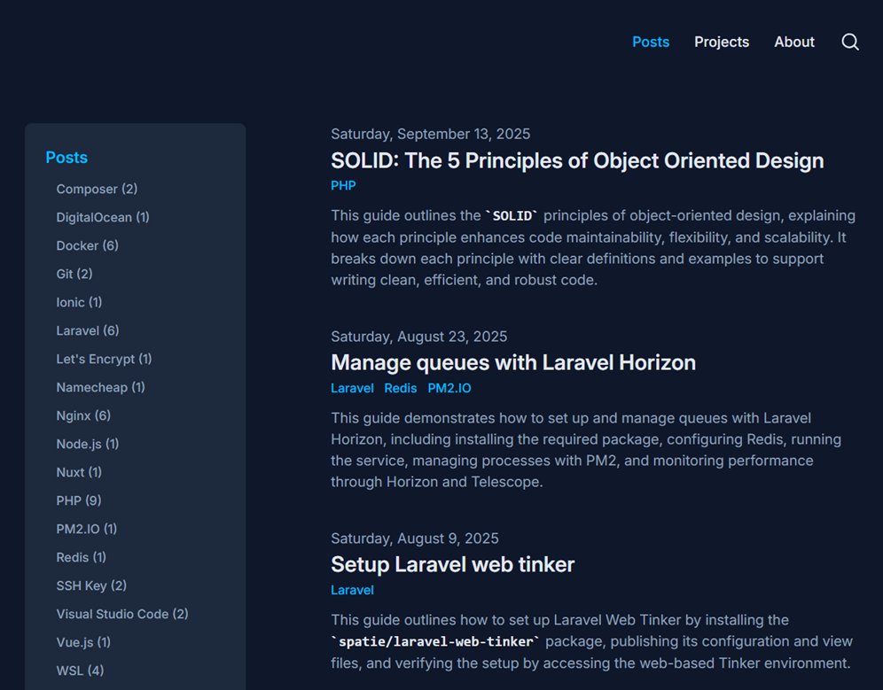
Task: Choose PHP (9) in the sidebar
Action: tap(78, 500)
